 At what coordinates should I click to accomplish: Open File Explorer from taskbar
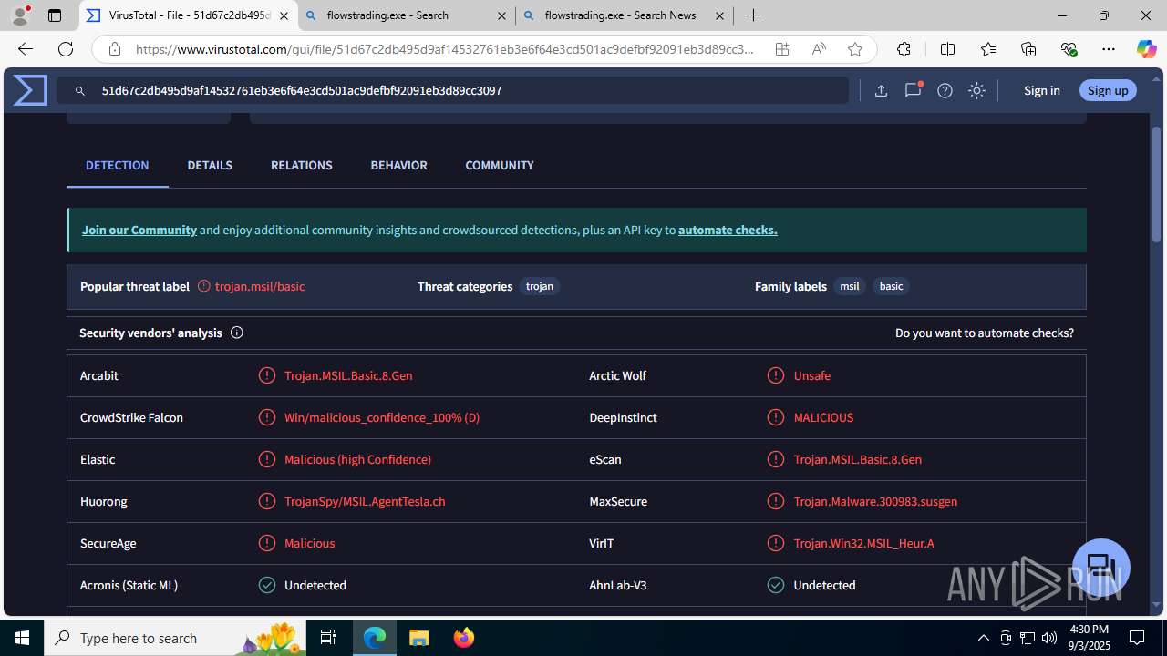click(419, 638)
